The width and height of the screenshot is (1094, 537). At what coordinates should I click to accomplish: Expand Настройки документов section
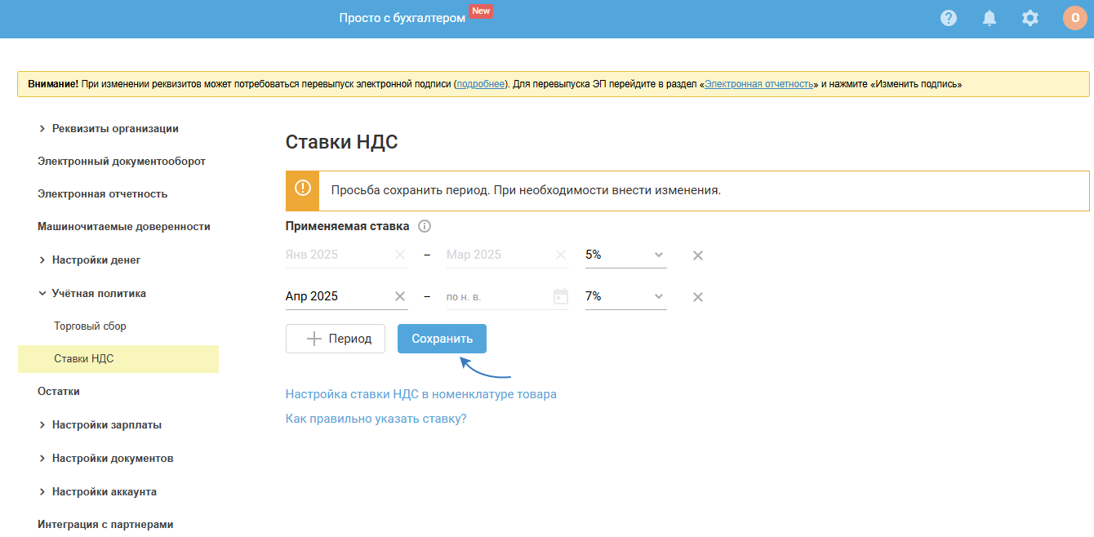point(105,458)
